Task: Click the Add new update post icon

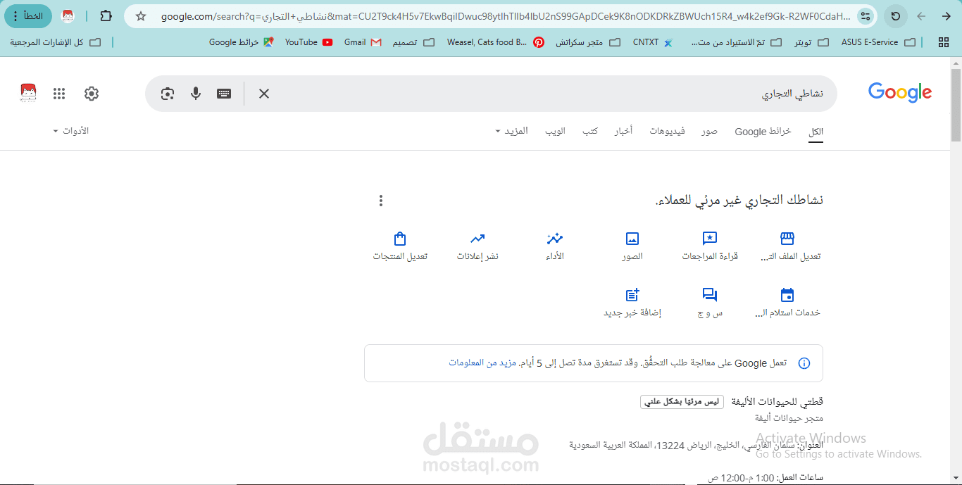Action: tap(632, 295)
